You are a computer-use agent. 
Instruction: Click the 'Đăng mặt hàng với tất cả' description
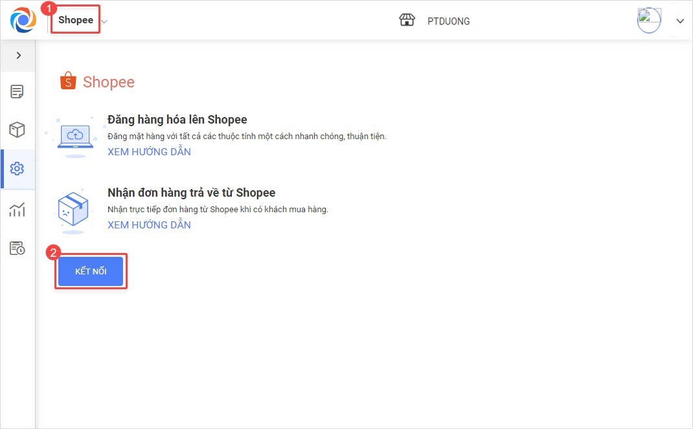pos(247,137)
